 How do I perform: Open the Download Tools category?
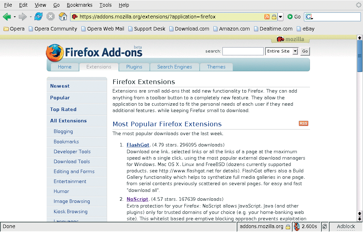[x=77, y=162]
